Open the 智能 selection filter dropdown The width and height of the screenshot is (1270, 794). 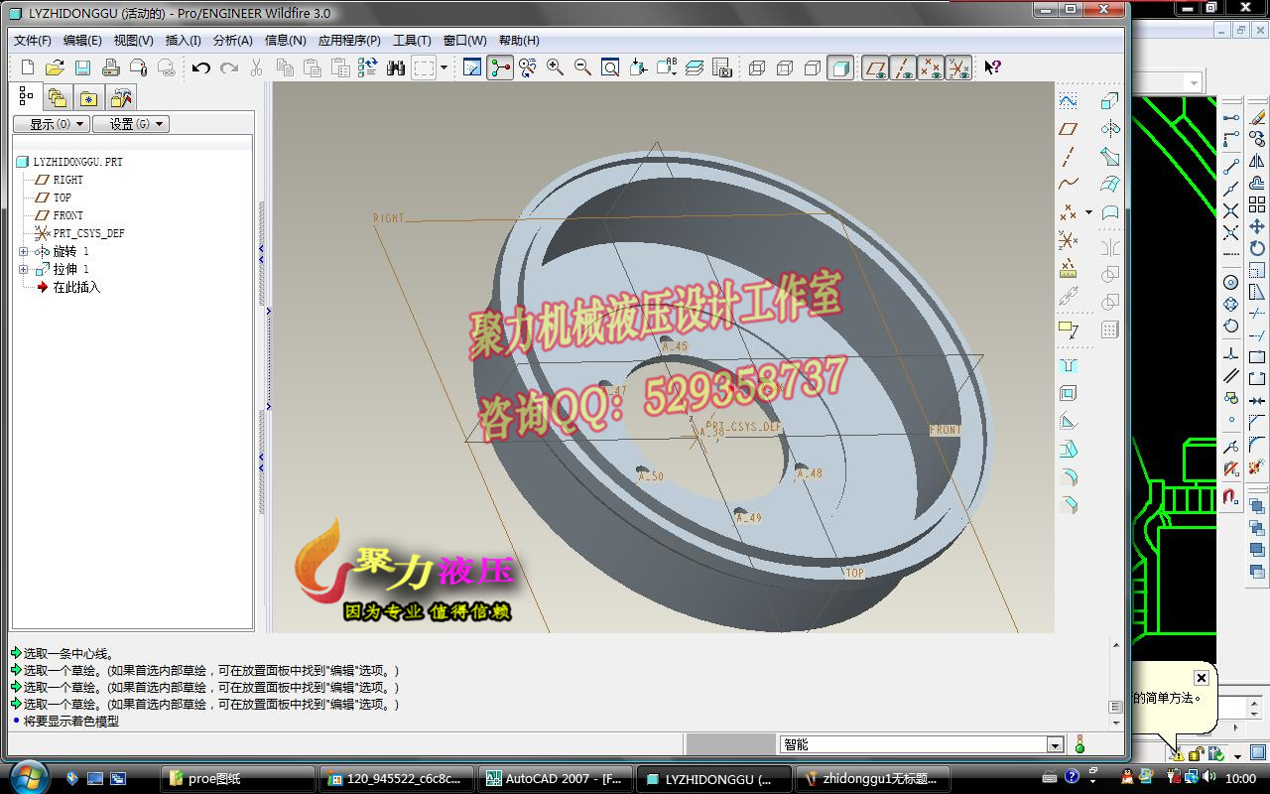point(1055,742)
